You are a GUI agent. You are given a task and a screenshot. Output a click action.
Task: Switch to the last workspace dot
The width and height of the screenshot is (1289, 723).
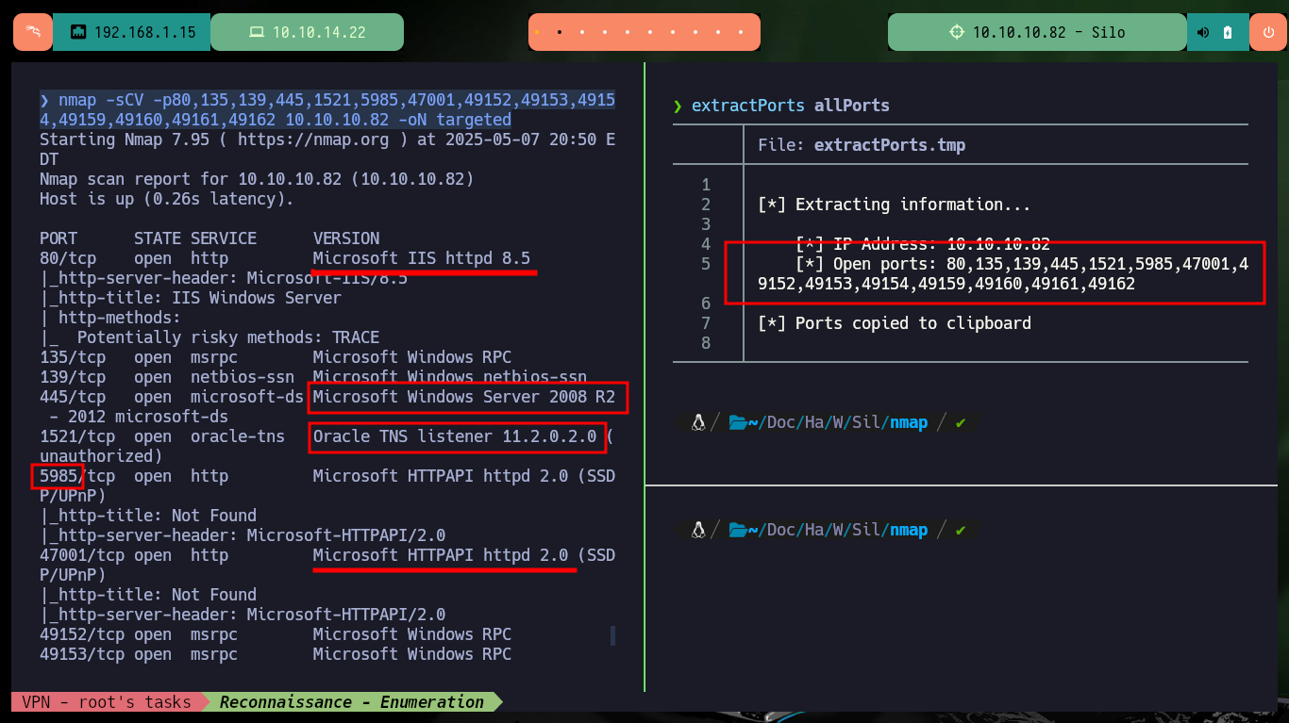tap(742, 32)
